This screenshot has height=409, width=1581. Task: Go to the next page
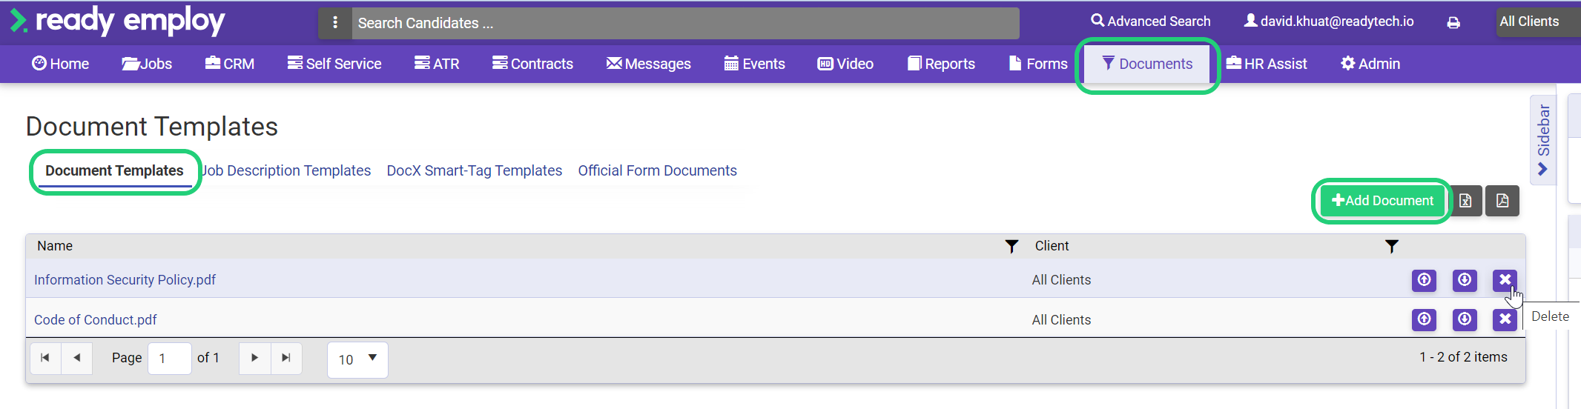(x=255, y=358)
